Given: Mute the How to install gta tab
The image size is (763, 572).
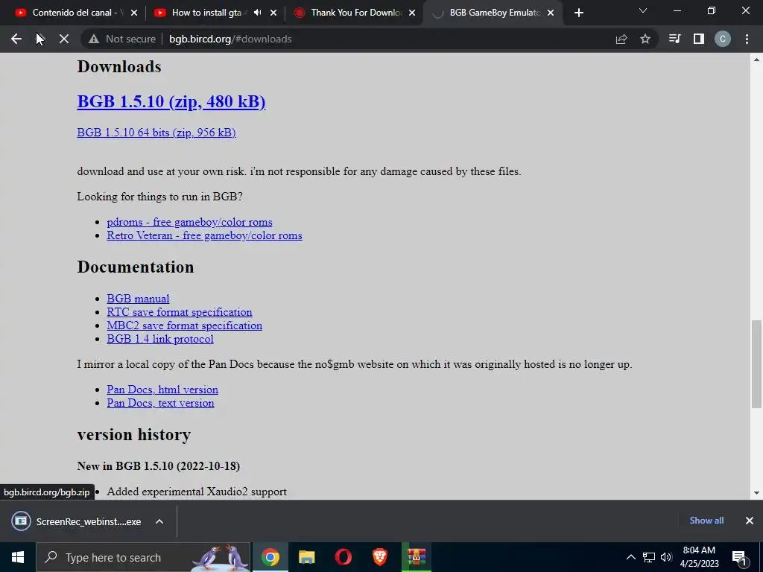Looking at the screenshot, I should coord(257,13).
